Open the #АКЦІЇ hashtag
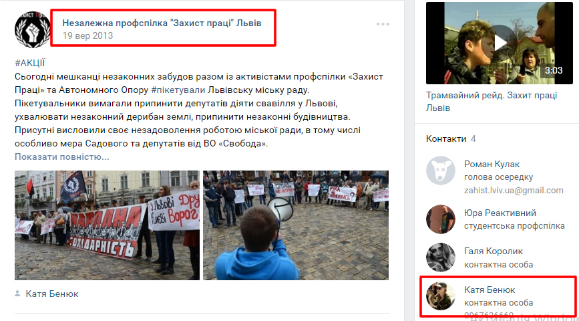Screen dimensions: 579x321 point(30,64)
